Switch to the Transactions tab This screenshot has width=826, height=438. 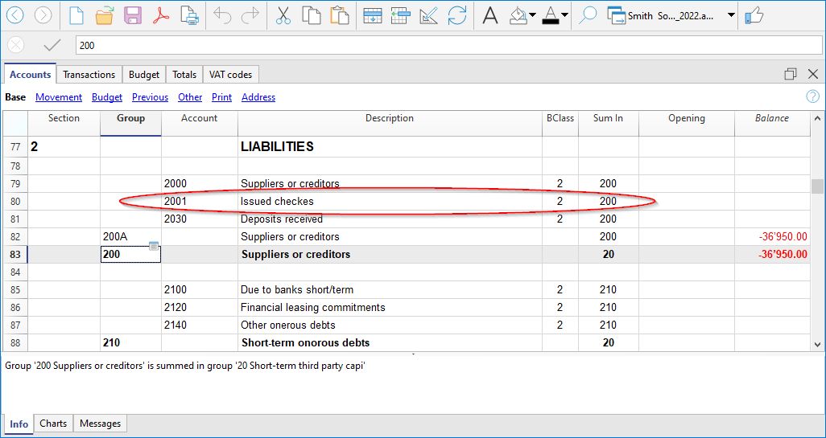coord(89,75)
